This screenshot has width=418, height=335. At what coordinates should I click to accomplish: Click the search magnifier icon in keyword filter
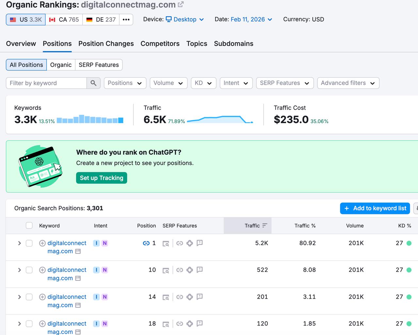pos(93,83)
